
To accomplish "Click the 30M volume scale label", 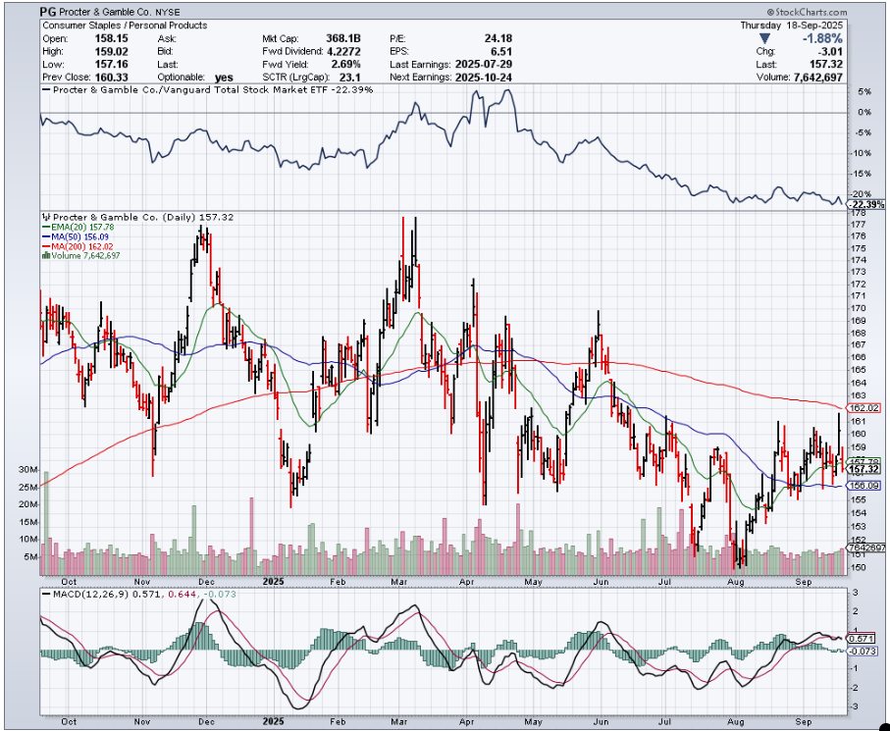I will [29, 469].
